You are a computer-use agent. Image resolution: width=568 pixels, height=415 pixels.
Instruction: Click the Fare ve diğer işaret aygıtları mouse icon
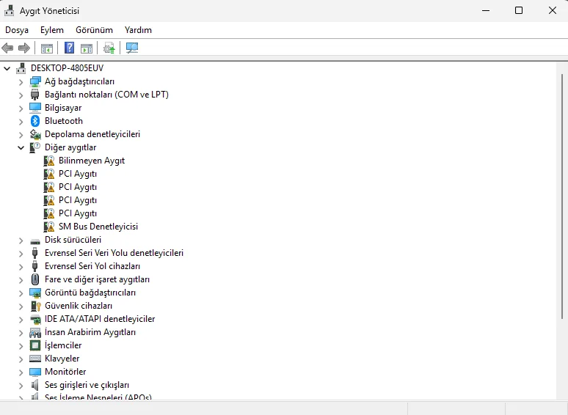pos(35,279)
